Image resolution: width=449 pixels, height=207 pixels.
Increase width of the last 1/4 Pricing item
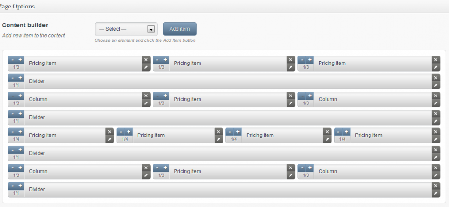coord(346,132)
